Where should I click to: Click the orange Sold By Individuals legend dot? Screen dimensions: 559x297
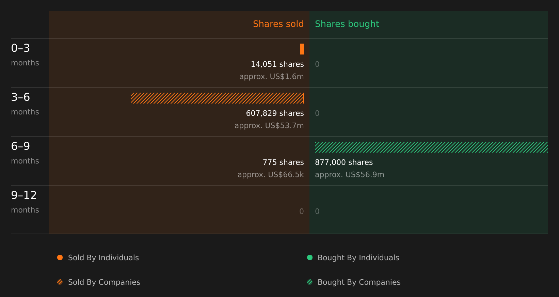[60, 257]
